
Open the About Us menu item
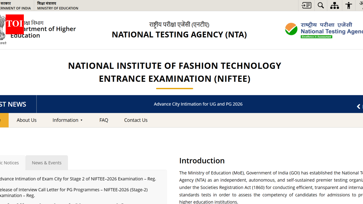26,120
